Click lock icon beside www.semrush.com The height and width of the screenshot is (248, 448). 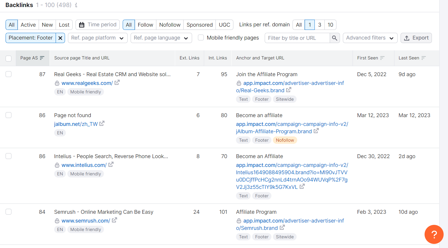57,221
